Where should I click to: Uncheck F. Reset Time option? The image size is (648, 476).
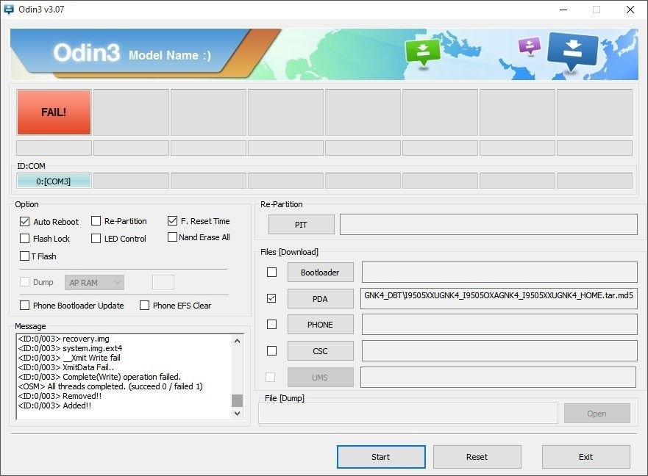[x=172, y=221]
